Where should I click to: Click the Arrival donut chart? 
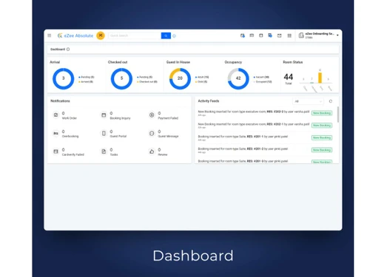(x=63, y=78)
